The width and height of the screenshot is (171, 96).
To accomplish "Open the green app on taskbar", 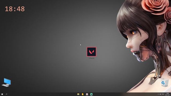I will click(x=91, y=94).
